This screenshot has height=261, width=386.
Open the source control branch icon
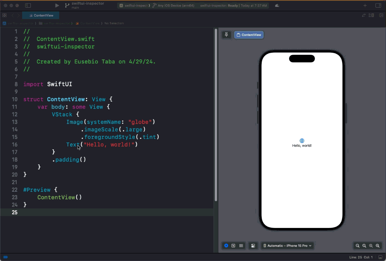tap(67, 5)
